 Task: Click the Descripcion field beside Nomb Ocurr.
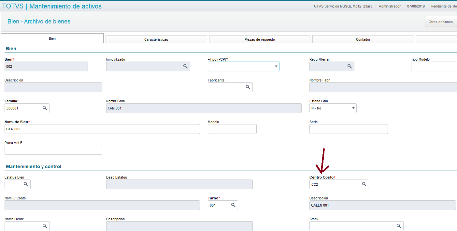[179, 226]
